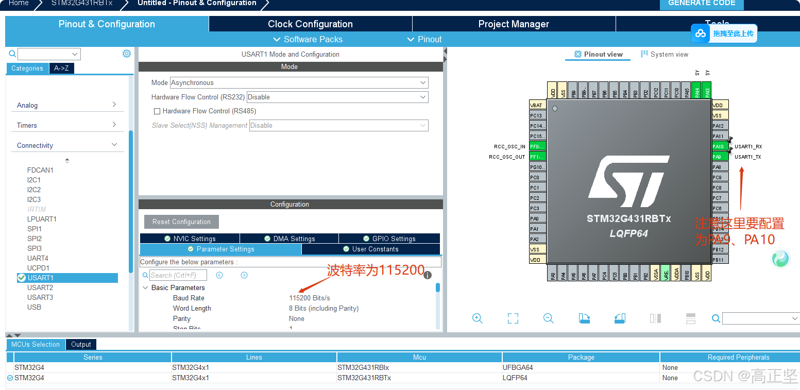
Task: Click the 8 Bits word length value
Action: point(324,308)
